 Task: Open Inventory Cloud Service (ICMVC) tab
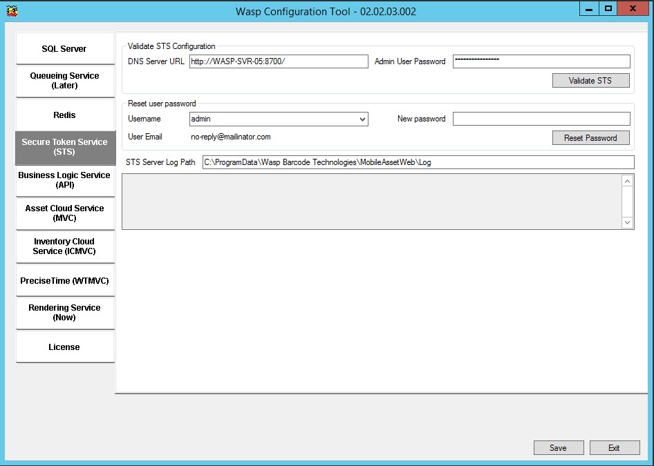click(x=64, y=246)
